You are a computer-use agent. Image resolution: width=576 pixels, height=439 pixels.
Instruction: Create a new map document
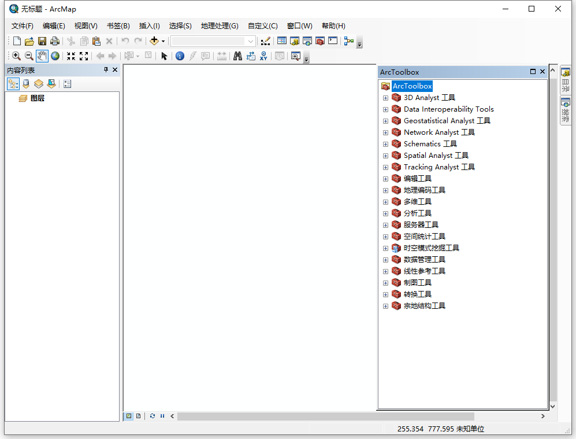[17, 41]
